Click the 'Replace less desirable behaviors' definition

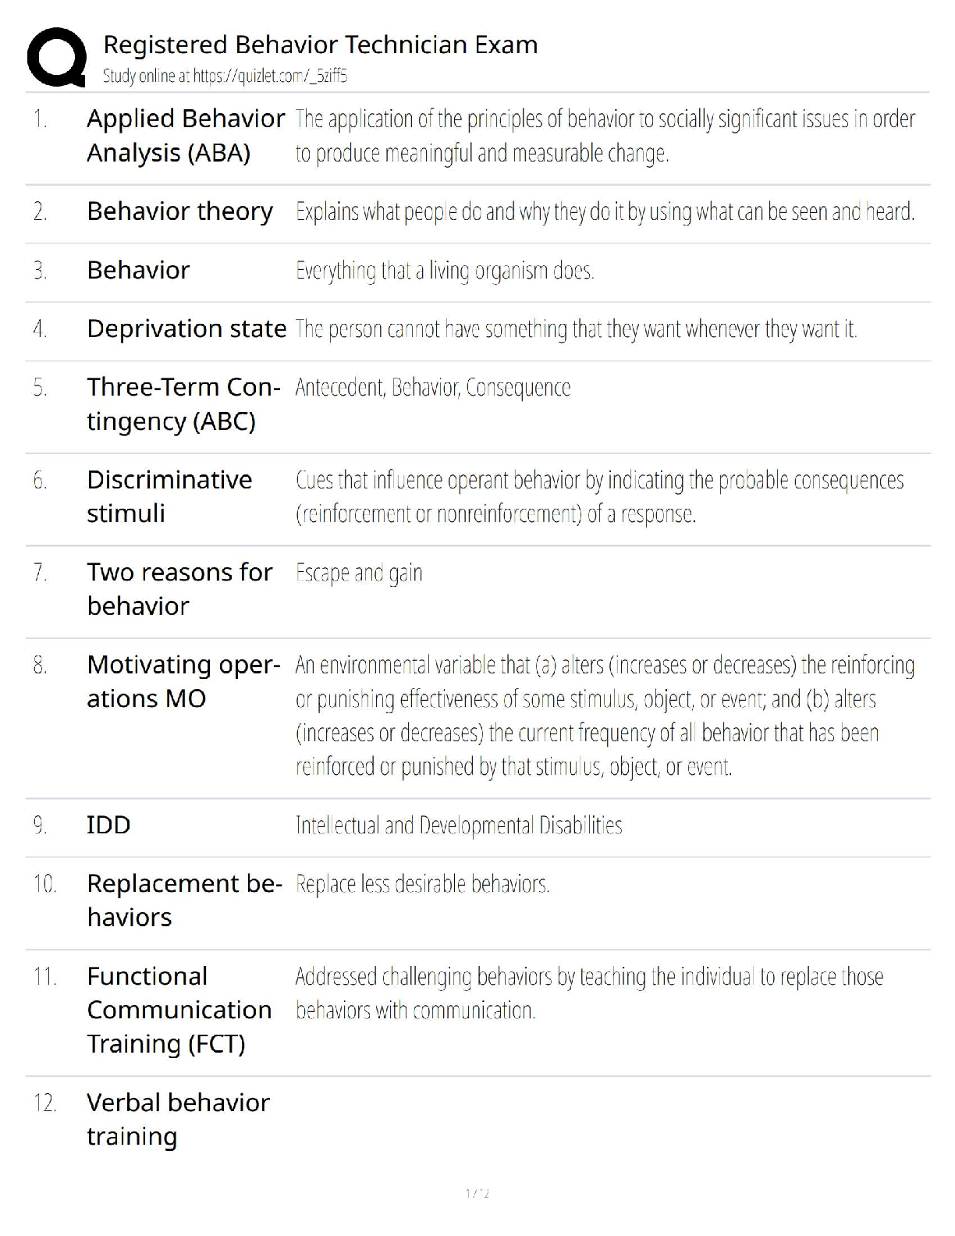coord(422,884)
